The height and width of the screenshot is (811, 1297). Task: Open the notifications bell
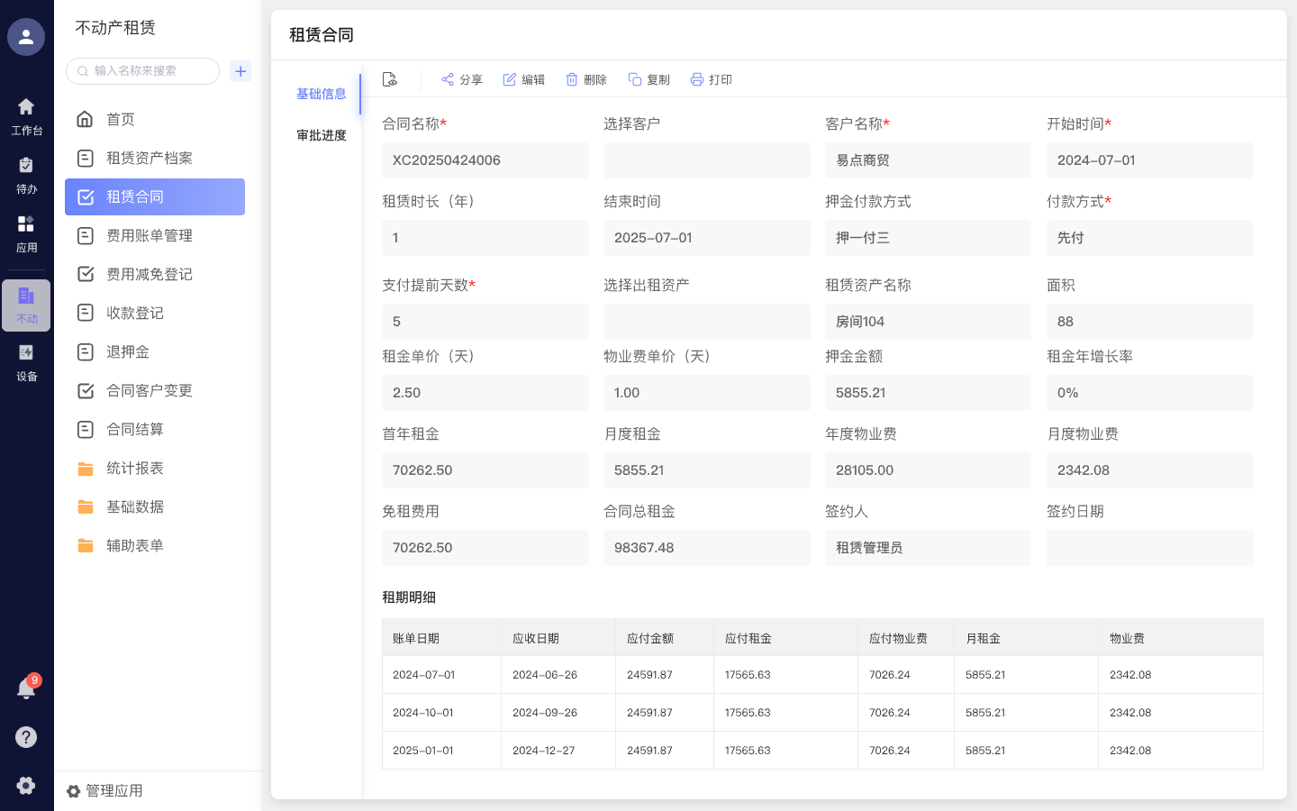click(26, 689)
